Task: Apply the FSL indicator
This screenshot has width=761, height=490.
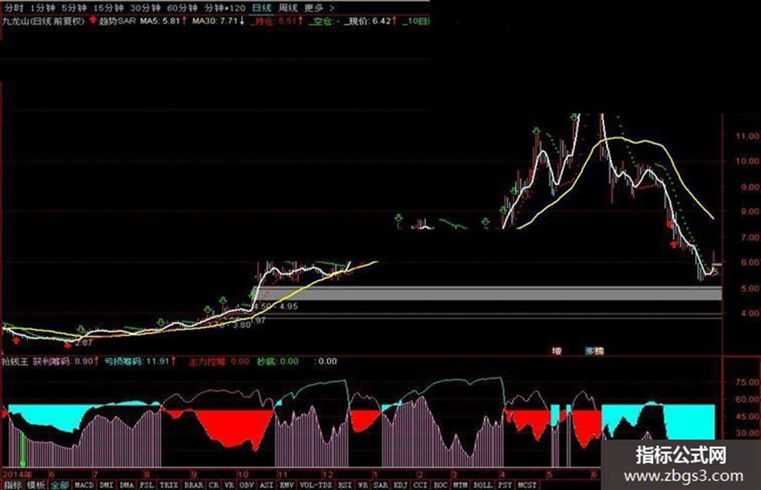Action: (x=147, y=484)
